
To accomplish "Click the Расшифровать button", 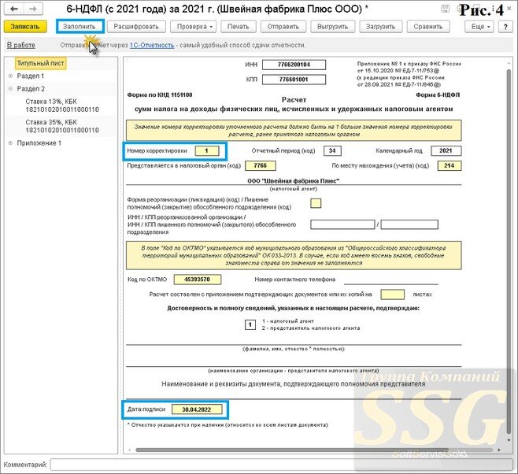I will [x=136, y=27].
